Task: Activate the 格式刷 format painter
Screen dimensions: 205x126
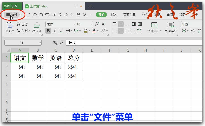Action: (37, 27)
